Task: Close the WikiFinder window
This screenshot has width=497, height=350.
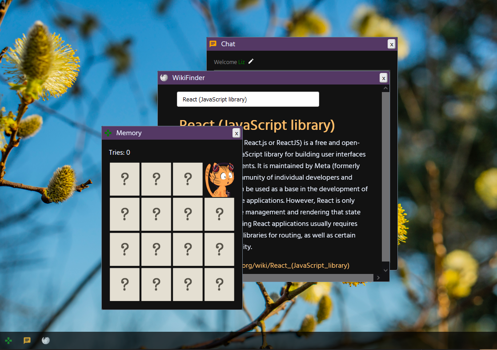Action: click(383, 78)
